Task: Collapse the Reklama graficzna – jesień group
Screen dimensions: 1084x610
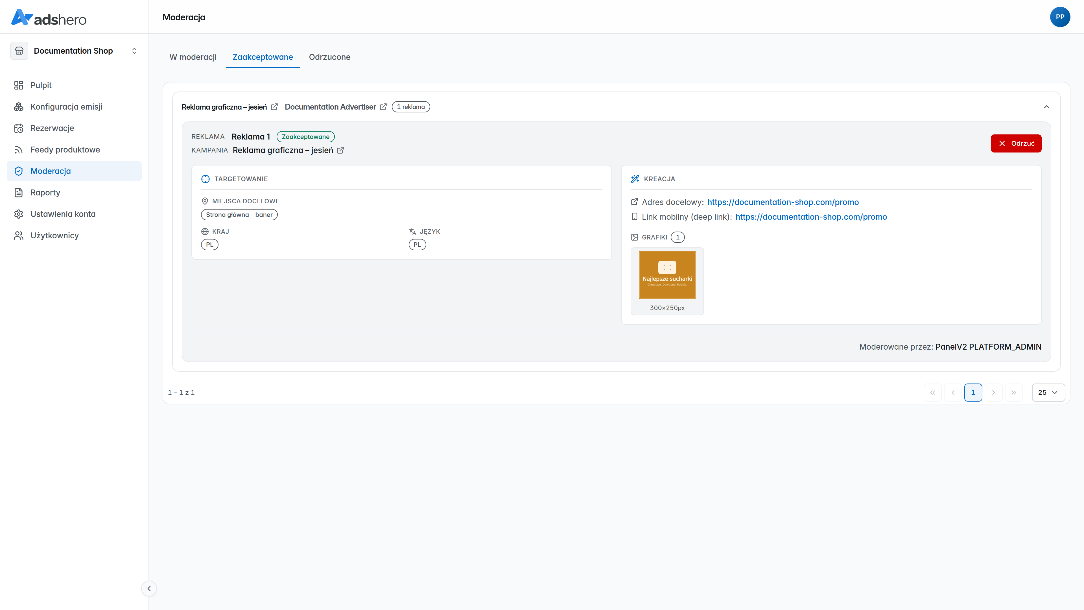Action: (x=1046, y=107)
